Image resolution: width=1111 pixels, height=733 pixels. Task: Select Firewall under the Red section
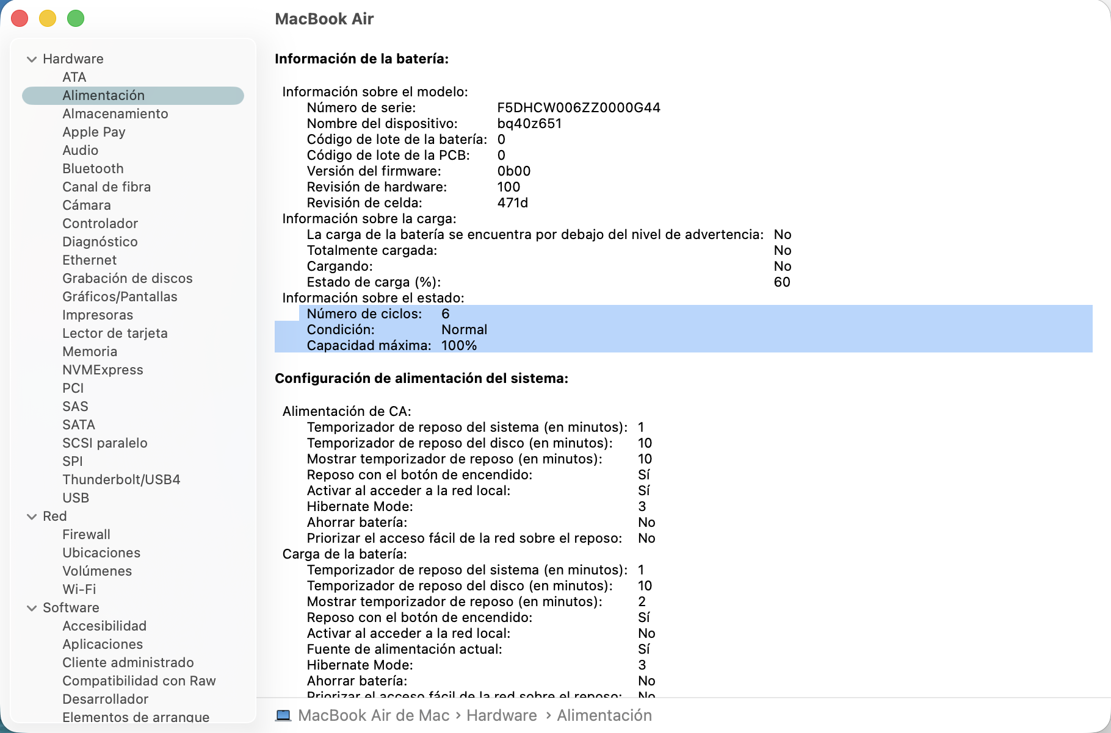(x=86, y=534)
